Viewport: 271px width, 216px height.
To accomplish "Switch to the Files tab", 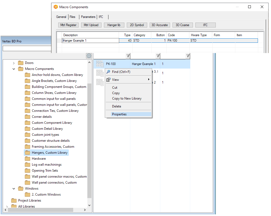I will (x=72, y=17).
